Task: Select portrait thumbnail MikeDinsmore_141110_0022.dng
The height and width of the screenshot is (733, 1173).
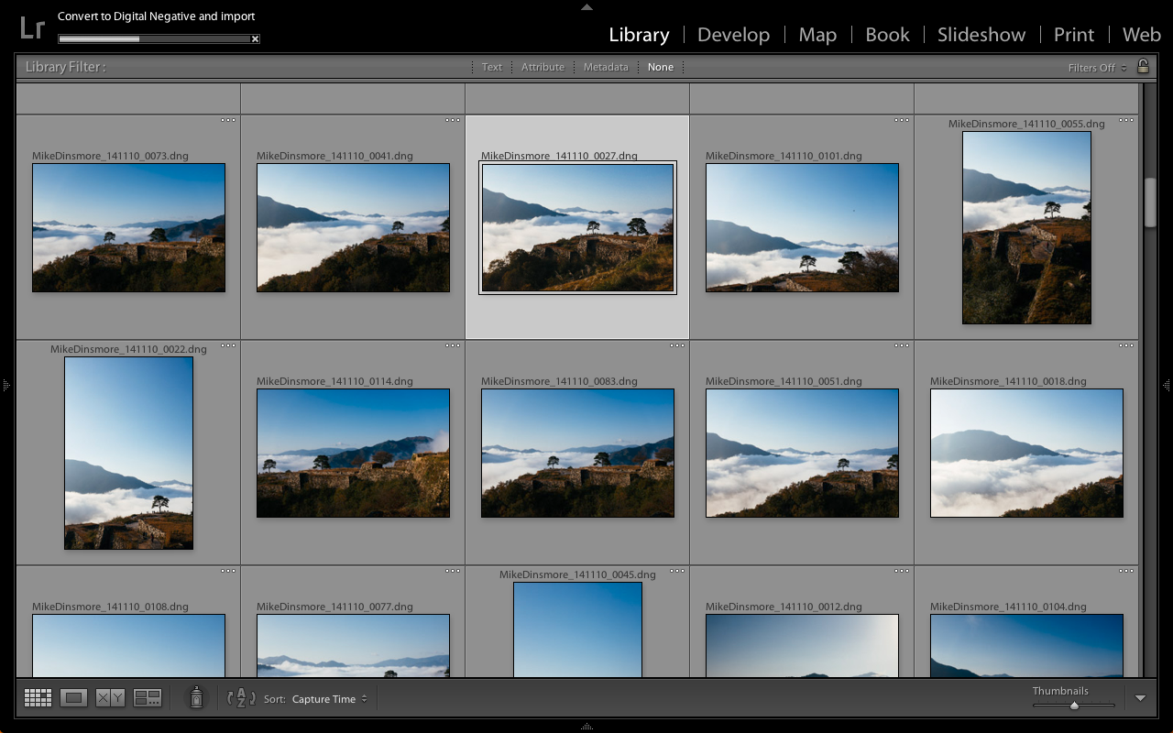Action: [128, 454]
